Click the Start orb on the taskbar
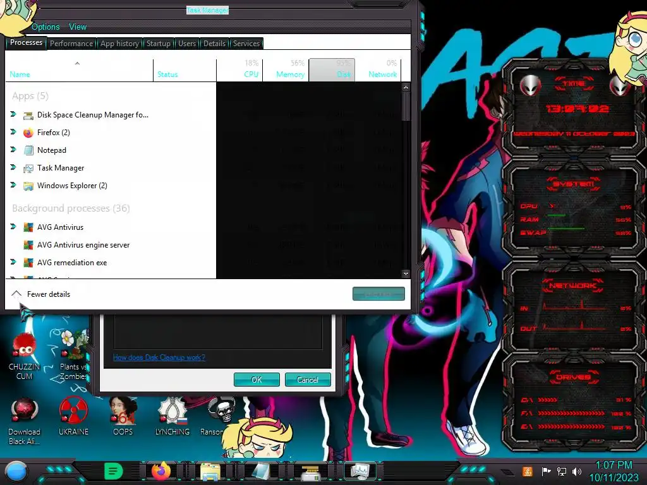This screenshot has height=485, width=647. [x=16, y=471]
